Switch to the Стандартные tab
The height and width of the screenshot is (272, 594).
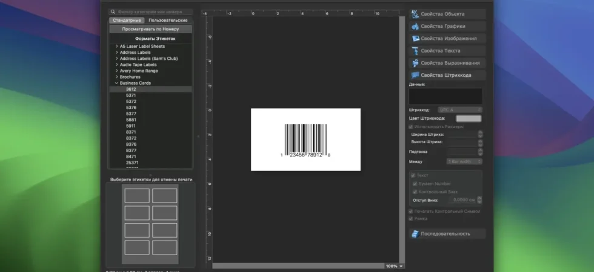[x=127, y=21]
